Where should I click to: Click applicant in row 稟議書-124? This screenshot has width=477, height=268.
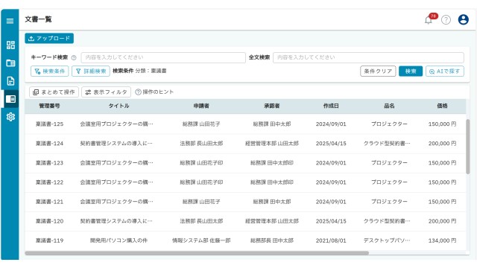(201, 144)
